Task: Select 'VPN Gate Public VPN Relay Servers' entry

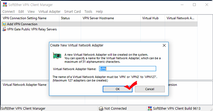Action: 32,29
